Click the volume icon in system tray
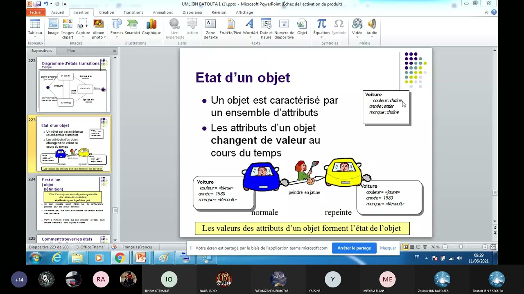Viewport: 524px width, 294px height. click(x=459, y=258)
